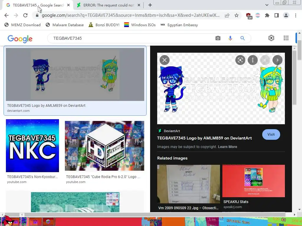Bookmark this page with the star icon
The height and width of the screenshot is (226, 302).
(236, 15)
